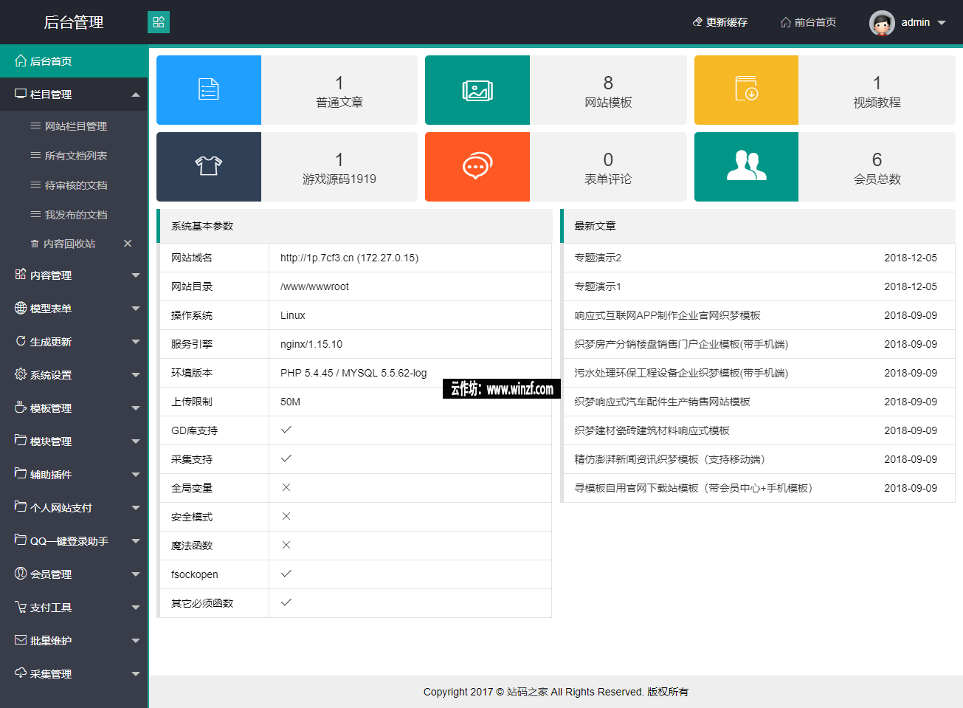Open the 网站模板 count card
The image size is (963, 708).
(x=608, y=90)
